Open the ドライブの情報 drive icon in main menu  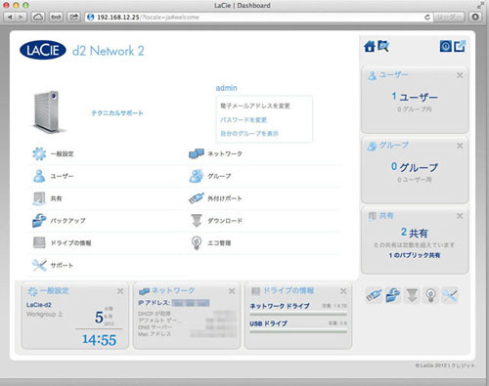[39, 242]
